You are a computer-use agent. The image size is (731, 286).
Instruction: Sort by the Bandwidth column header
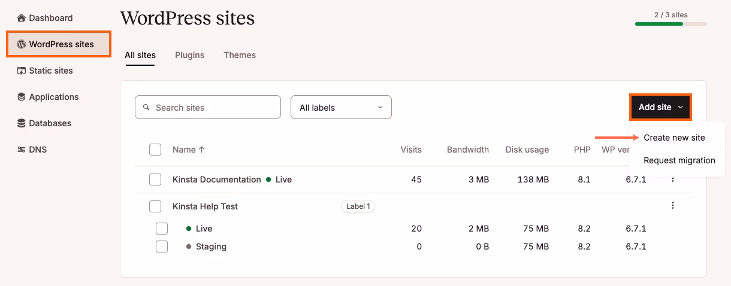click(x=468, y=150)
